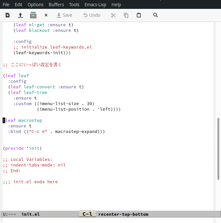Viewport: 221px width, 223px height.
Task: Close the buffer with the X icon
Action: coord(46,15)
